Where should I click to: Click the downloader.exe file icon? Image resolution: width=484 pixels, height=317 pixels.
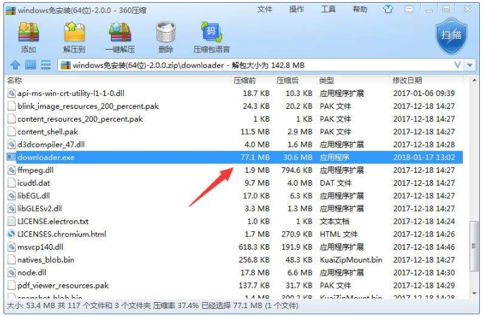click(11, 157)
